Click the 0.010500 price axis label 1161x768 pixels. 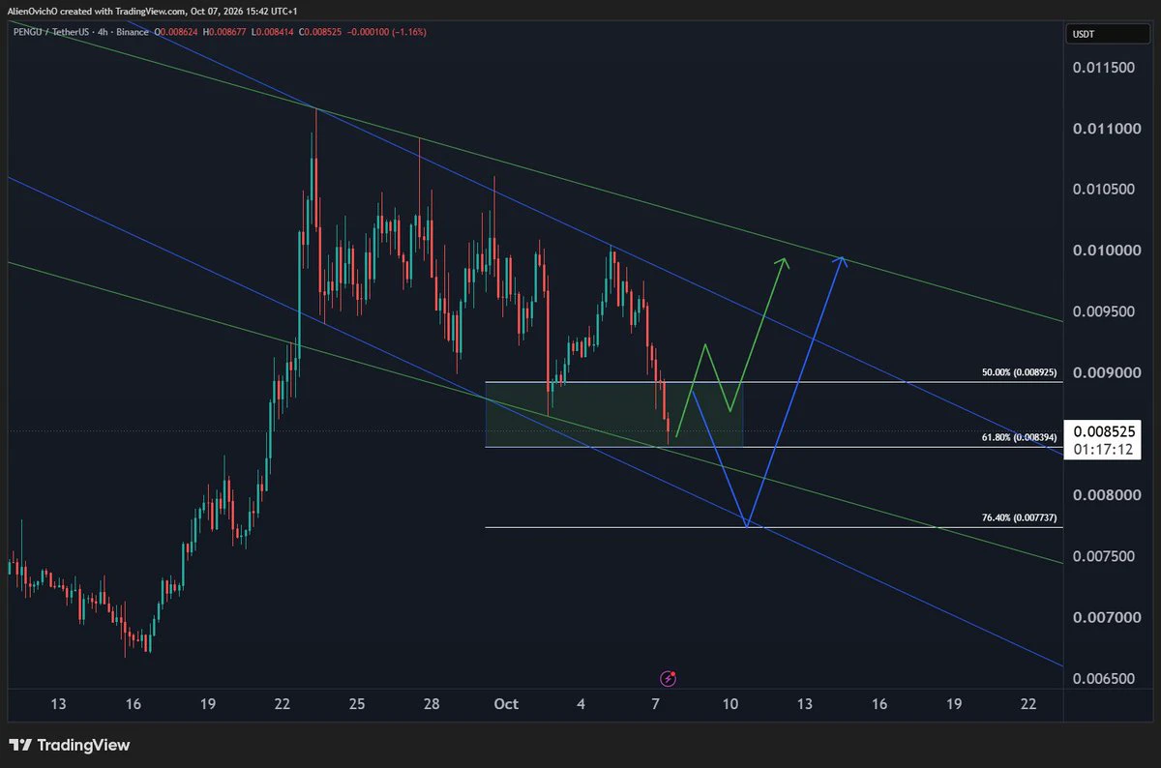point(1104,190)
